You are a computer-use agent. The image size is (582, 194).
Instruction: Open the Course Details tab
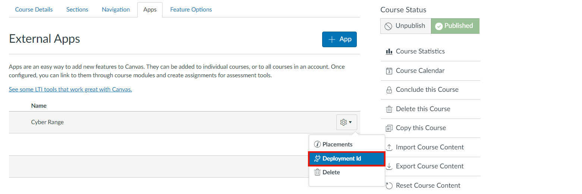(x=34, y=10)
